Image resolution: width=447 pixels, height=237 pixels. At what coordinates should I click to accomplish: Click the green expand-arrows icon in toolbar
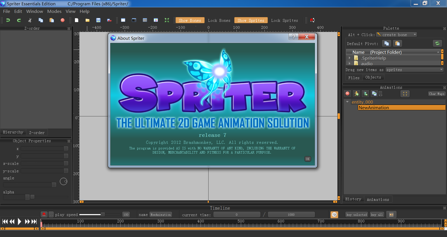tap(167, 20)
